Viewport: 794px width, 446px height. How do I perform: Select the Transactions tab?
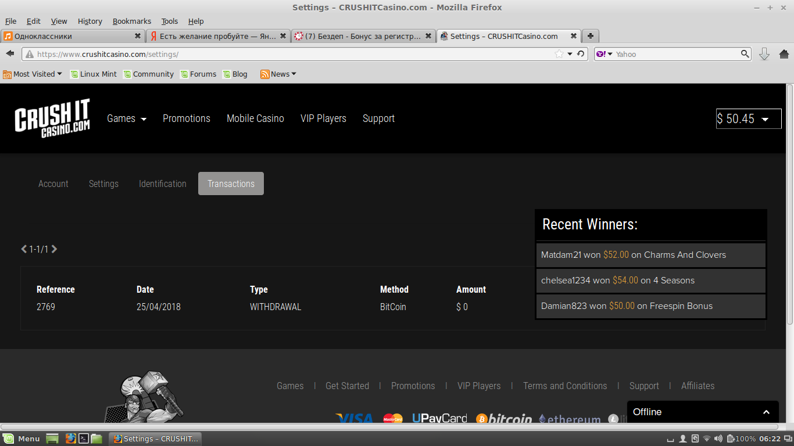(x=231, y=184)
